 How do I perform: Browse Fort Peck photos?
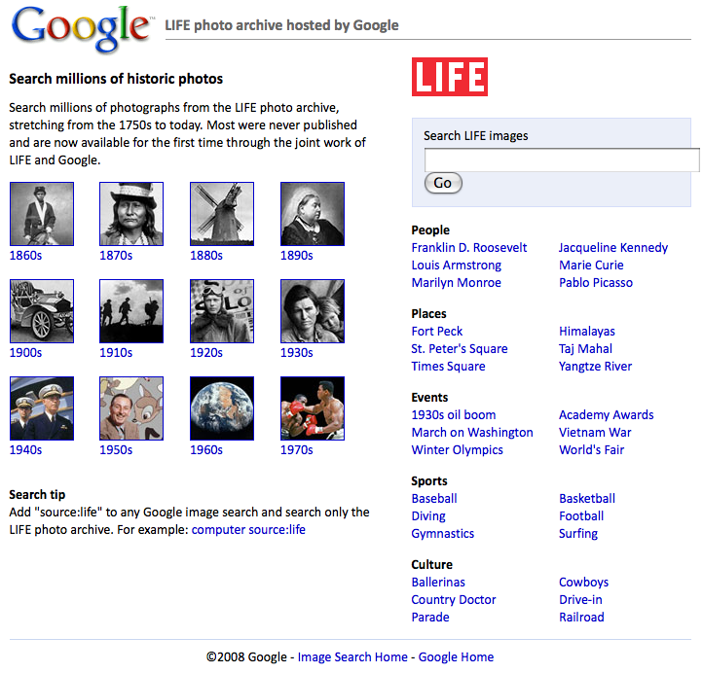tap(436, 332)
